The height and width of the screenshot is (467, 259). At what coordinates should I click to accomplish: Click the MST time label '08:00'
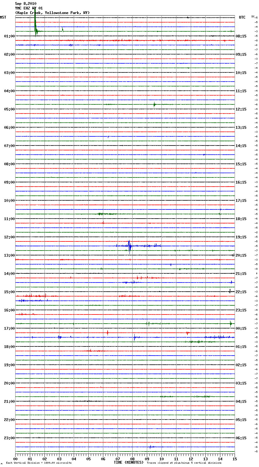pos(9,164)
